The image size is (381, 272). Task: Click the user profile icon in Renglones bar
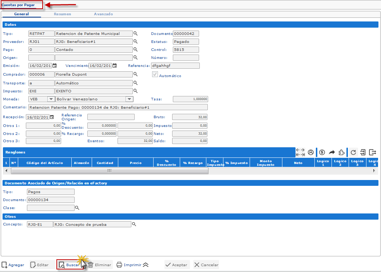coord(310,152)
